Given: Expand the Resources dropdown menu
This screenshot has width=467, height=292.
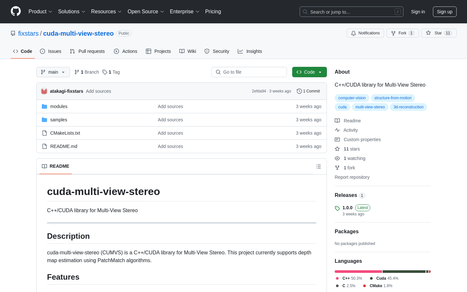Looking at the screenshot, I should (106, 12).
